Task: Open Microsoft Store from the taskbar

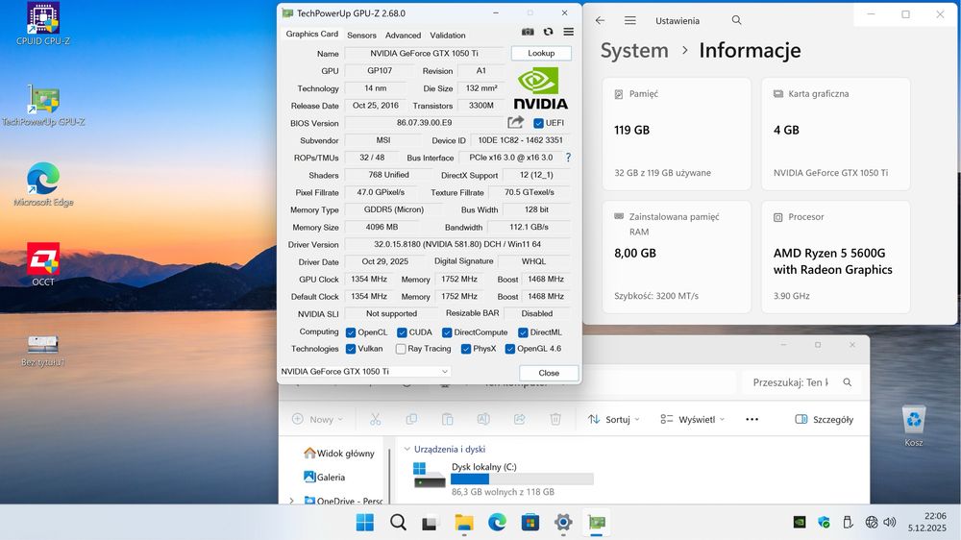Action: tap(530, 523)
